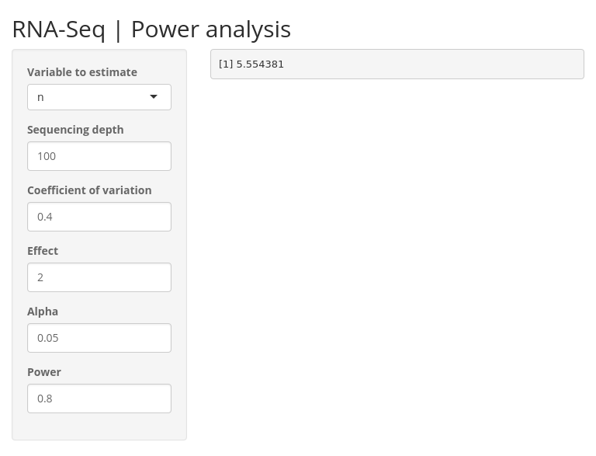Click 'Power analysis' in the page title

coord(211,30)
